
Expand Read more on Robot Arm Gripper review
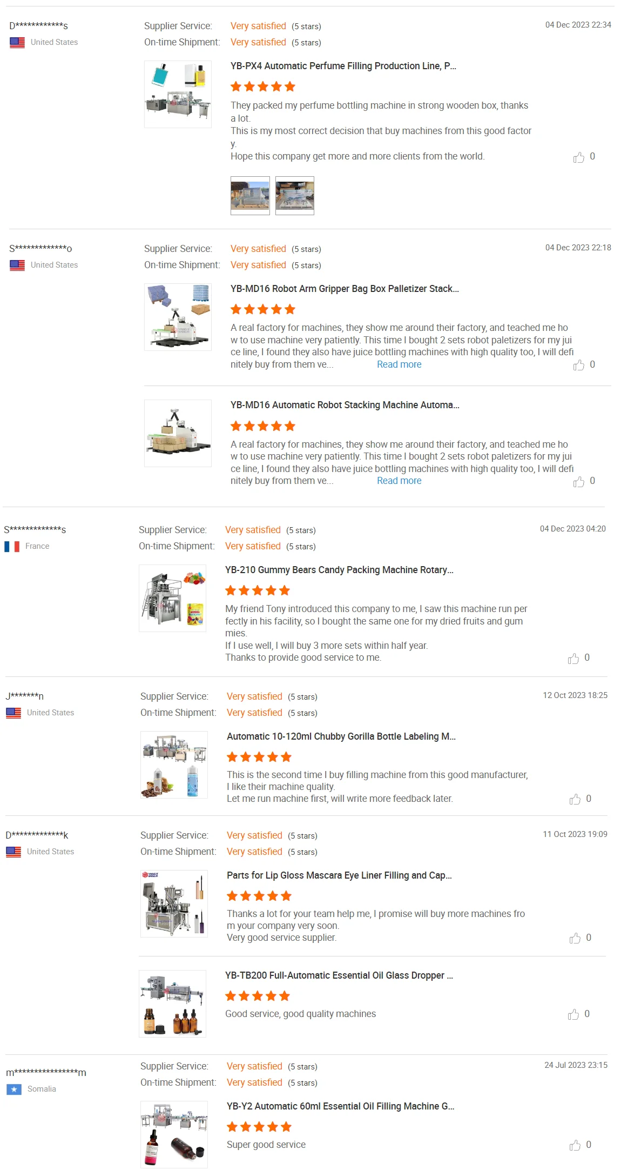tap(399, 364)
